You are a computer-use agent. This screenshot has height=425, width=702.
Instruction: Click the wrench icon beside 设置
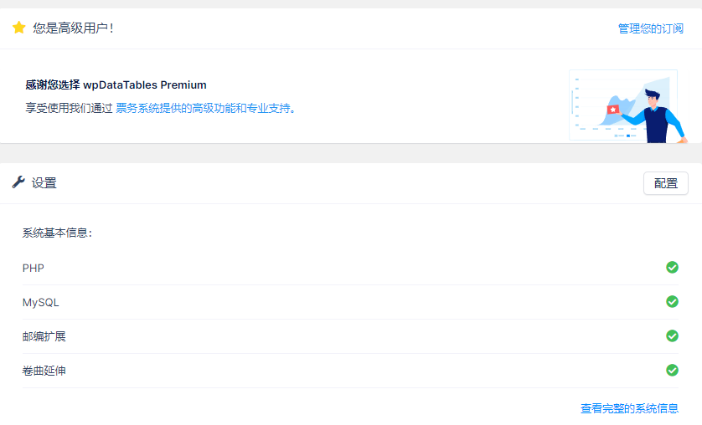tap(18, 182)
